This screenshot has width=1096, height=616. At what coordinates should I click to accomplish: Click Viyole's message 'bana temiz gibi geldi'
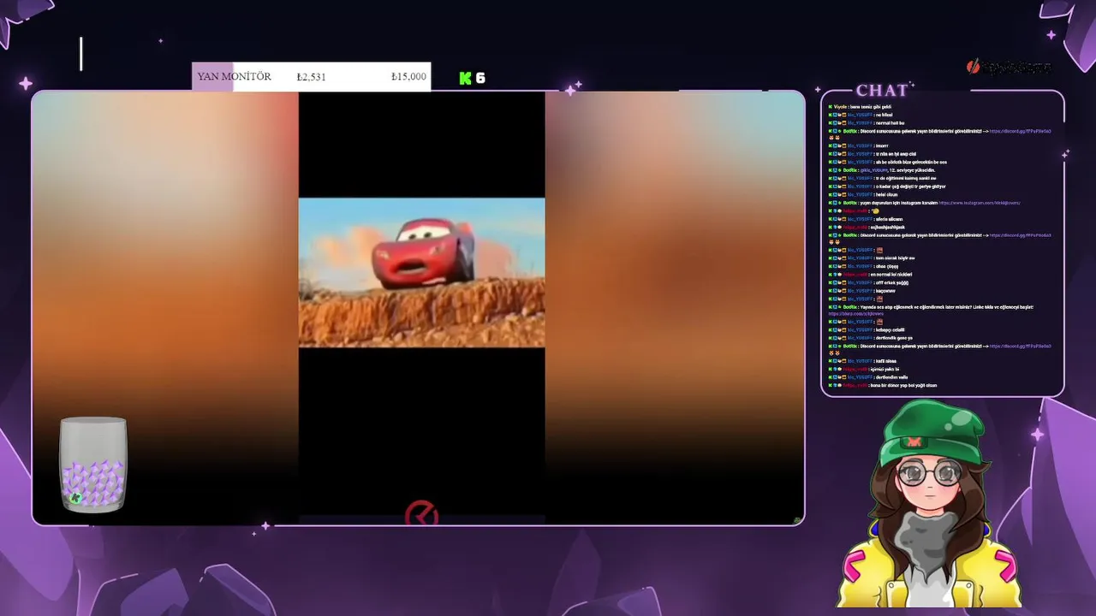(871, 107)
